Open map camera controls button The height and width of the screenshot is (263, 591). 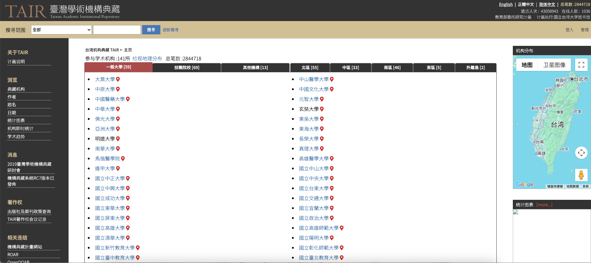click(581, 153)
